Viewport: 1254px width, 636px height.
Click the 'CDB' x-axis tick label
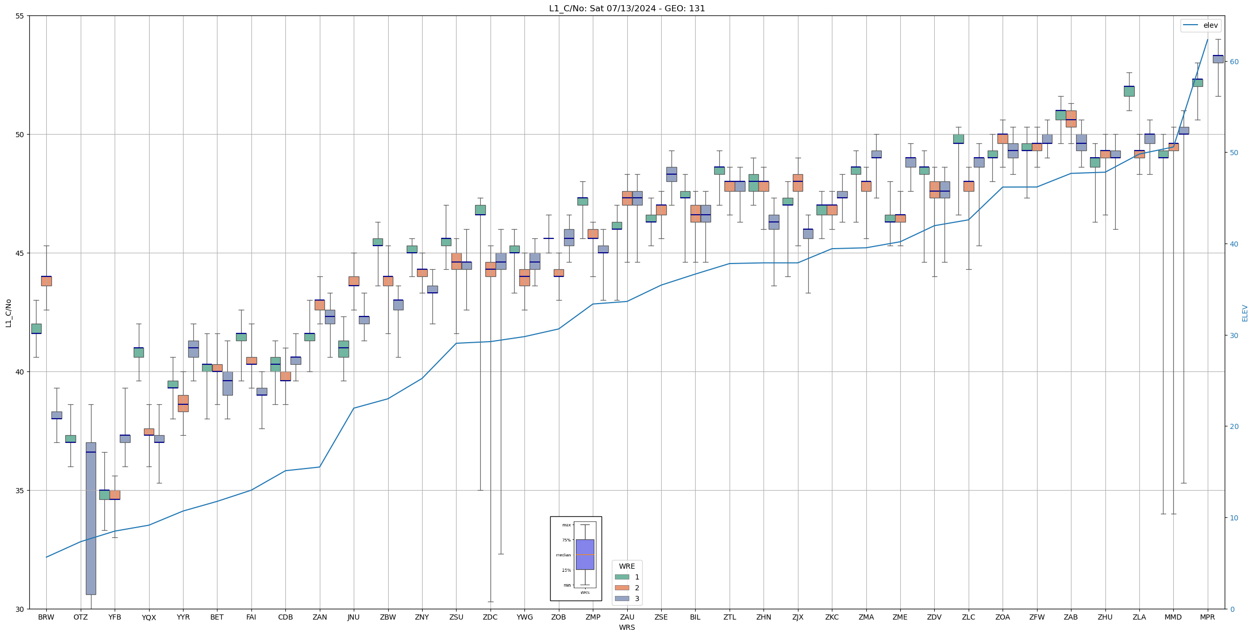pos(285,617)
